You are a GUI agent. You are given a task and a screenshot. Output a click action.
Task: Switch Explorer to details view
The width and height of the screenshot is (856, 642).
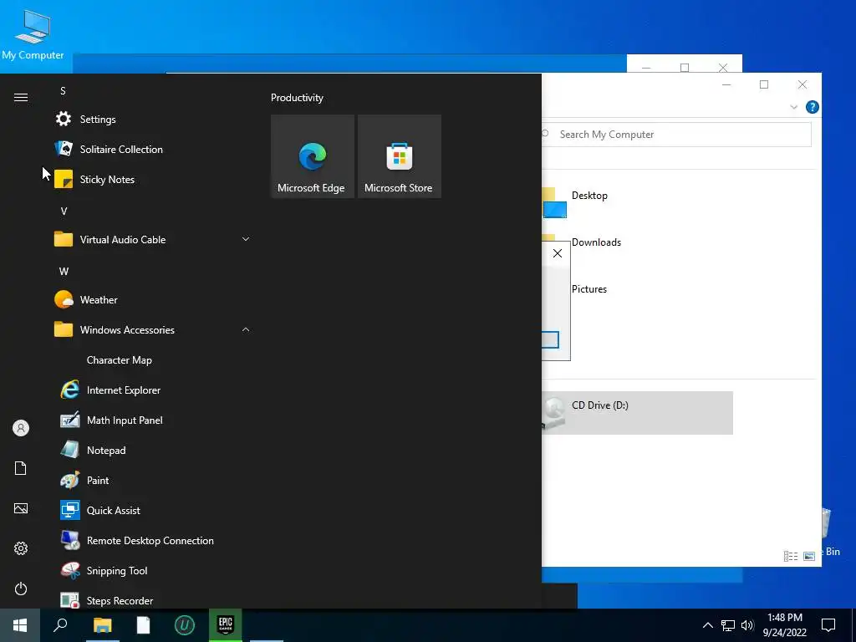pyautogui.click(x=791, y=556)
